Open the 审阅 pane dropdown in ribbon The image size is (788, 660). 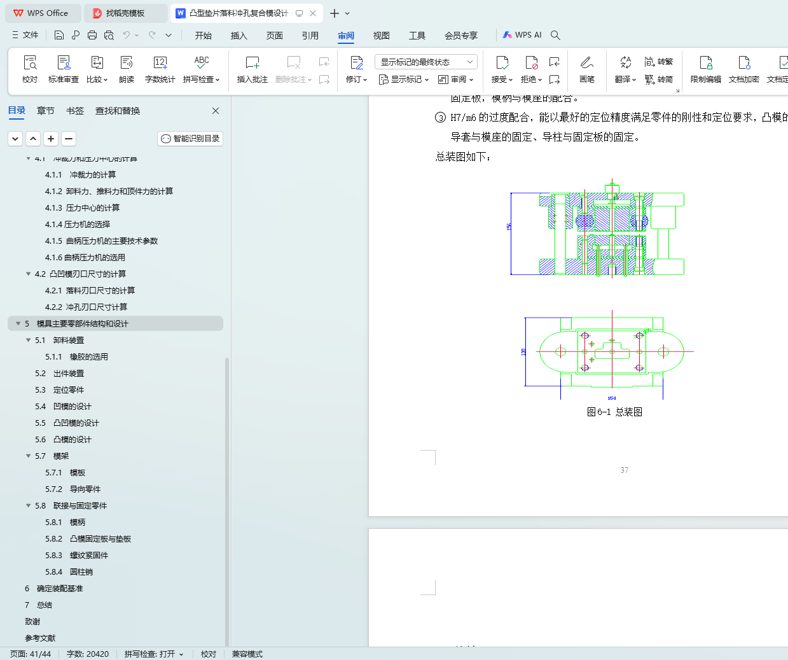[456, 80]
